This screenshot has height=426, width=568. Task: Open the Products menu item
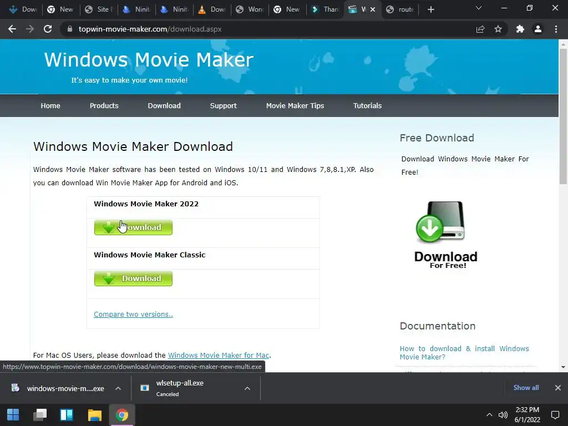[x=104, y=106]
